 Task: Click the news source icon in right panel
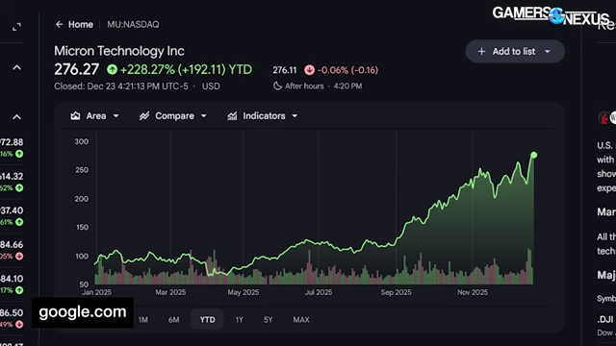[603, 117]
